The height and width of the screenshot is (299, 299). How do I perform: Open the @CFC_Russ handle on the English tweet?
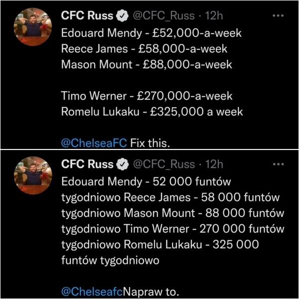pyautogui.click(x=164, y=16)
